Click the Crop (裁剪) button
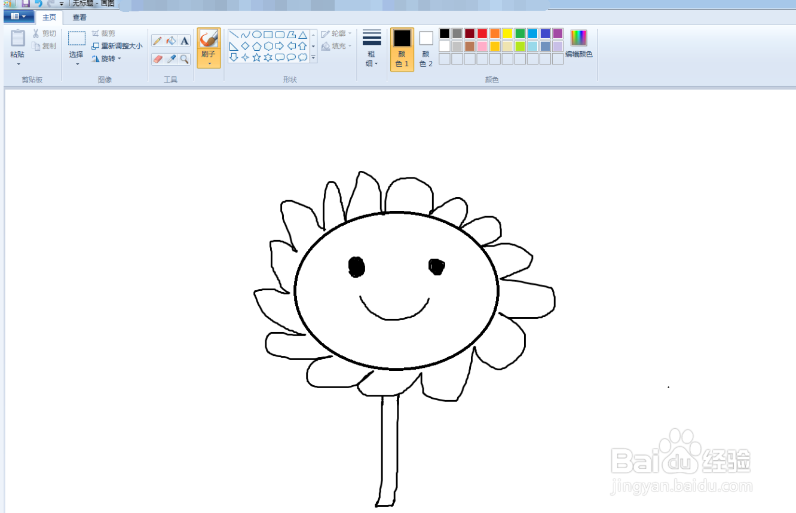This screenshot has width=796, height=513. click(x=103, y=33)
